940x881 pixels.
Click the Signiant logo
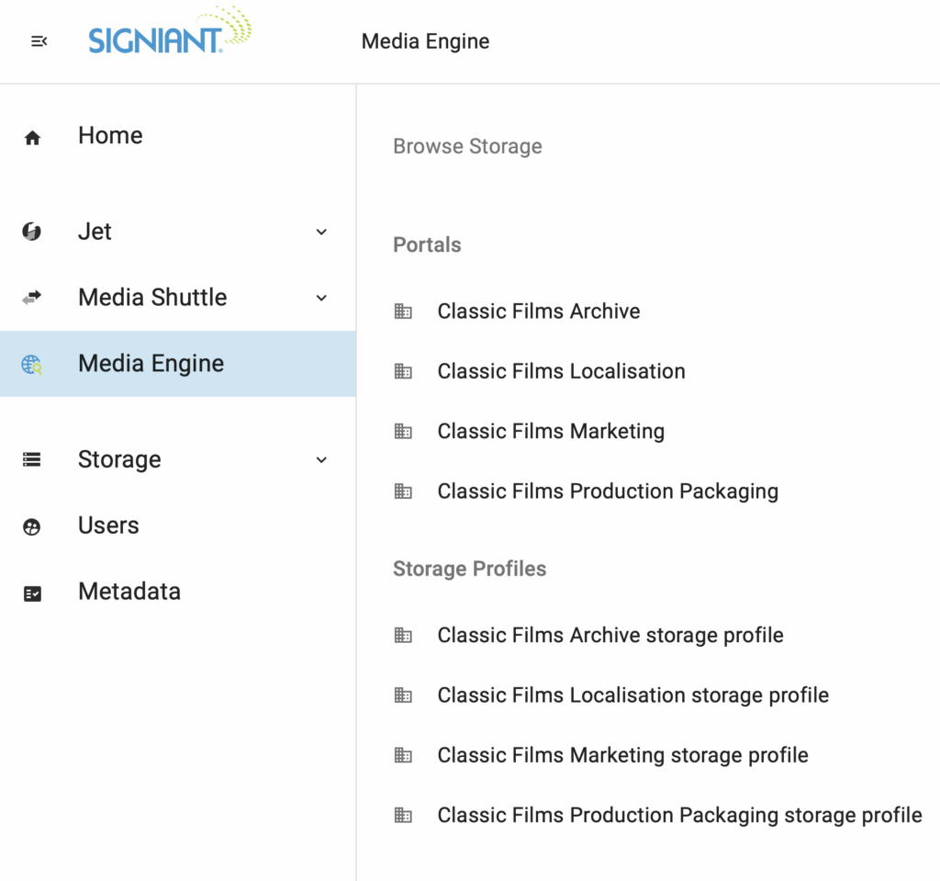click(x=169, y=33)
